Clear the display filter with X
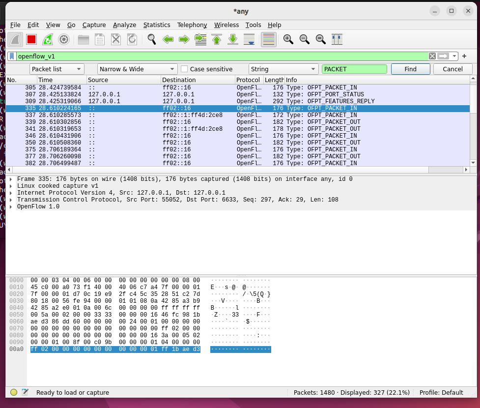 [x=432, y=56]
